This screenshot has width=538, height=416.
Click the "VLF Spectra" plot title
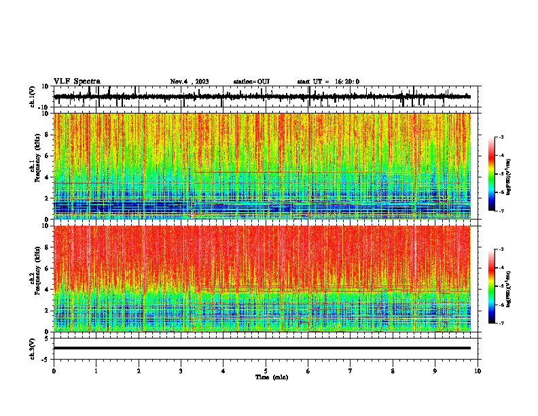[77, 82]
